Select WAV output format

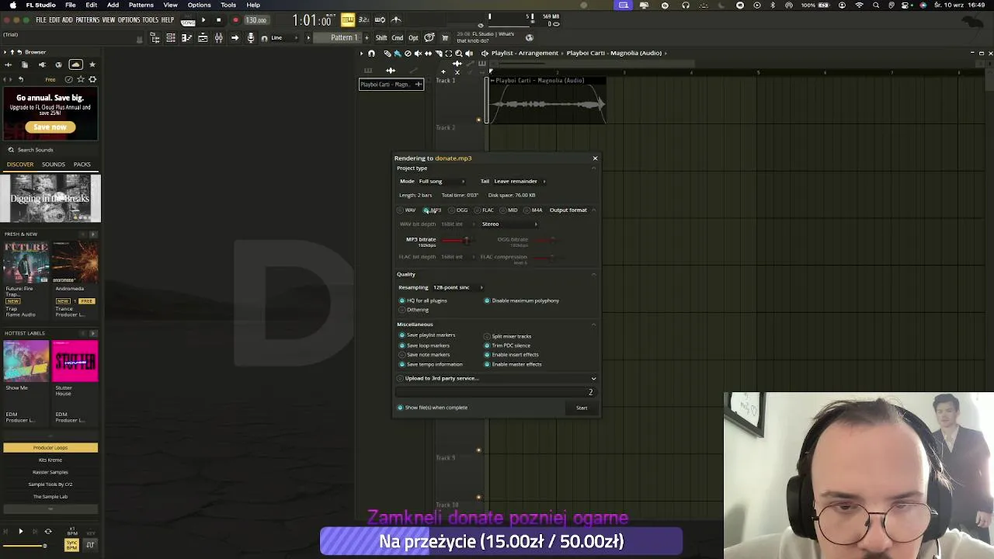406,210
